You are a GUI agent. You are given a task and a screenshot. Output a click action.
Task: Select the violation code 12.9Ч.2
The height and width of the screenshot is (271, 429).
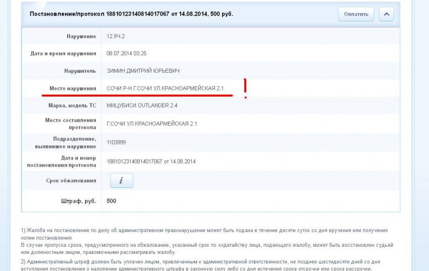point(116,36)
